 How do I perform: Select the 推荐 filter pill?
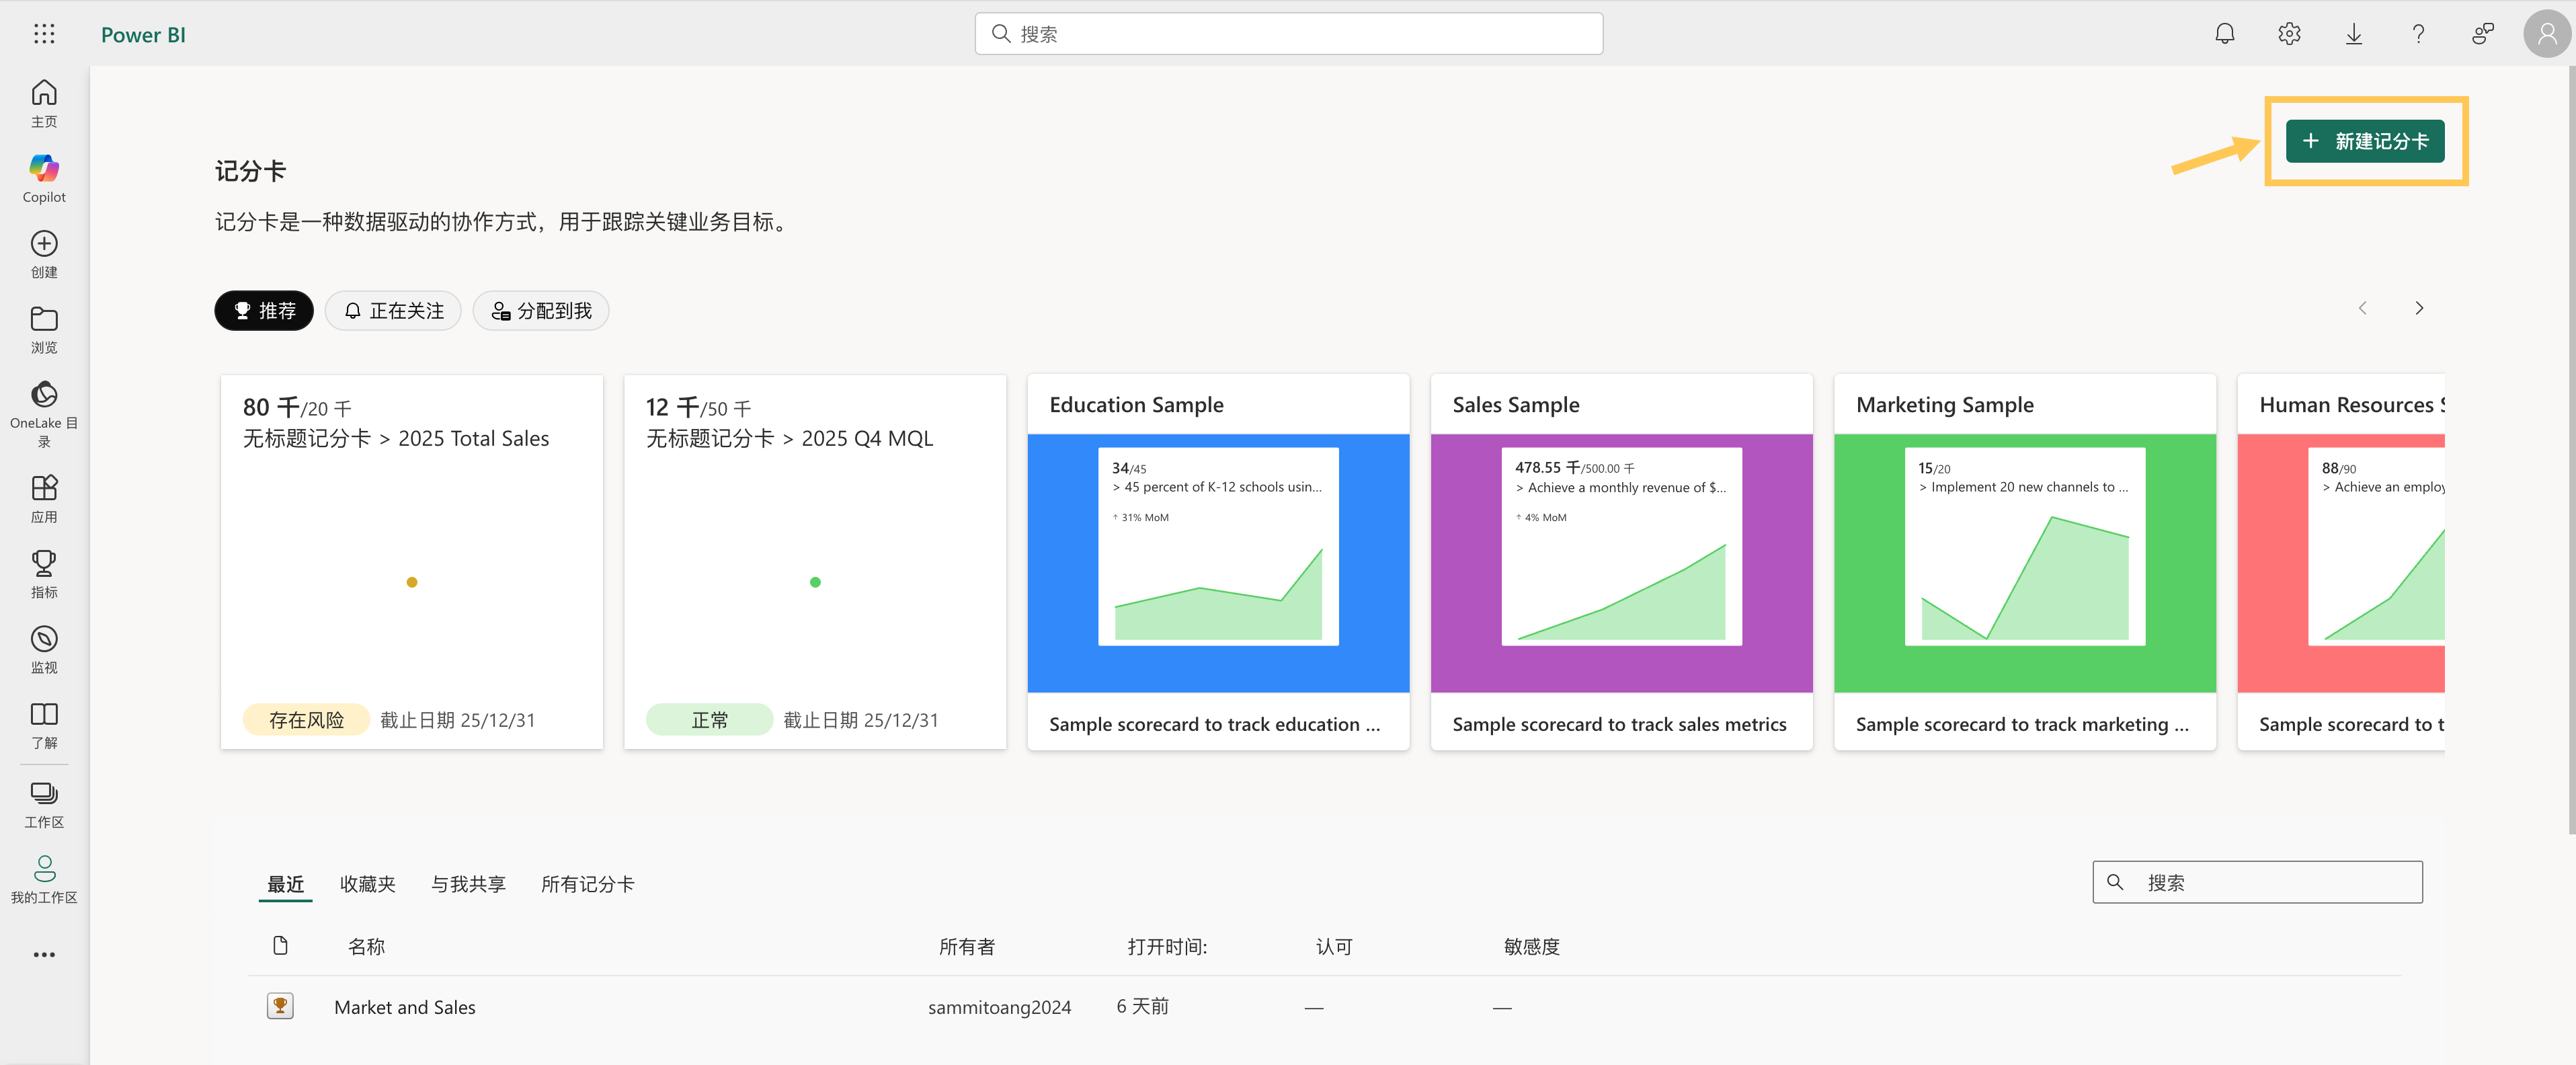pyautogui.click(x=264, y=311)
